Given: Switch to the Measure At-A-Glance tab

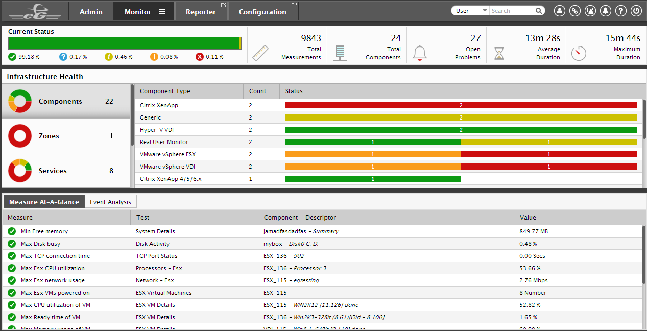Looking at the screenshot, I should (44, 202).
